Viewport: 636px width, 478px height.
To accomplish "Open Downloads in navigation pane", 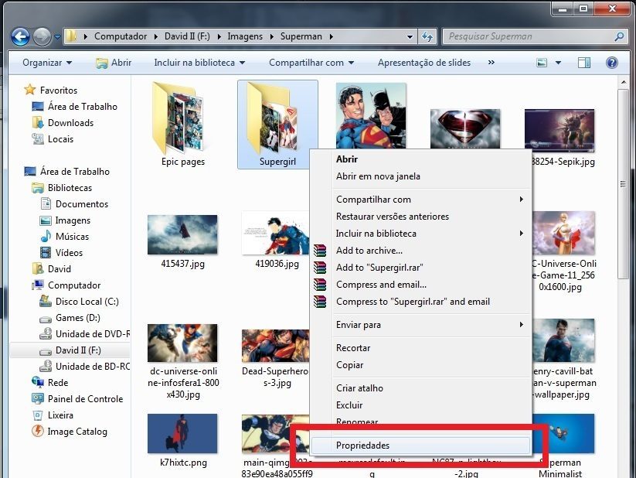I will pyautogui.click(x=70, y=123).
